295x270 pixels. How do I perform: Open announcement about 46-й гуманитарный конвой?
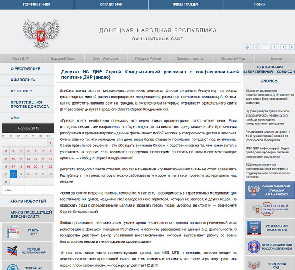click(x=268, y=136)
